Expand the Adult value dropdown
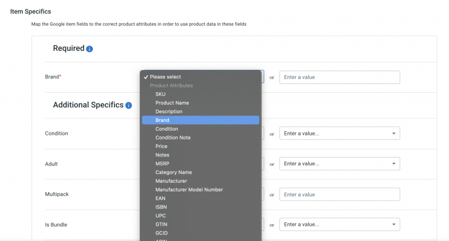449x241 pixels. click(340, 164)
